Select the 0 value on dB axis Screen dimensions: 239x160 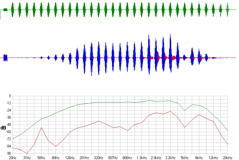click(10, 96)
